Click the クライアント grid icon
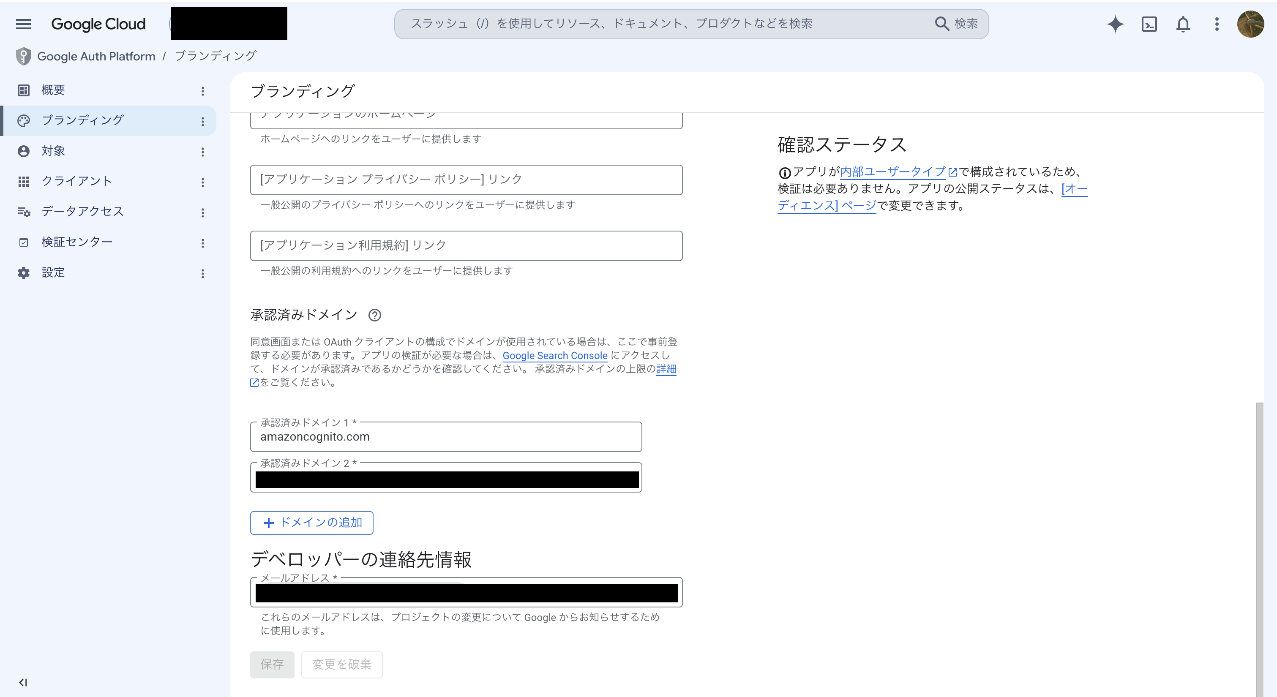1277x697 pixels. 23,182
